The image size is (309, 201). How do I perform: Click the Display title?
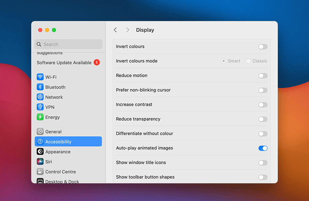[145, 30]
